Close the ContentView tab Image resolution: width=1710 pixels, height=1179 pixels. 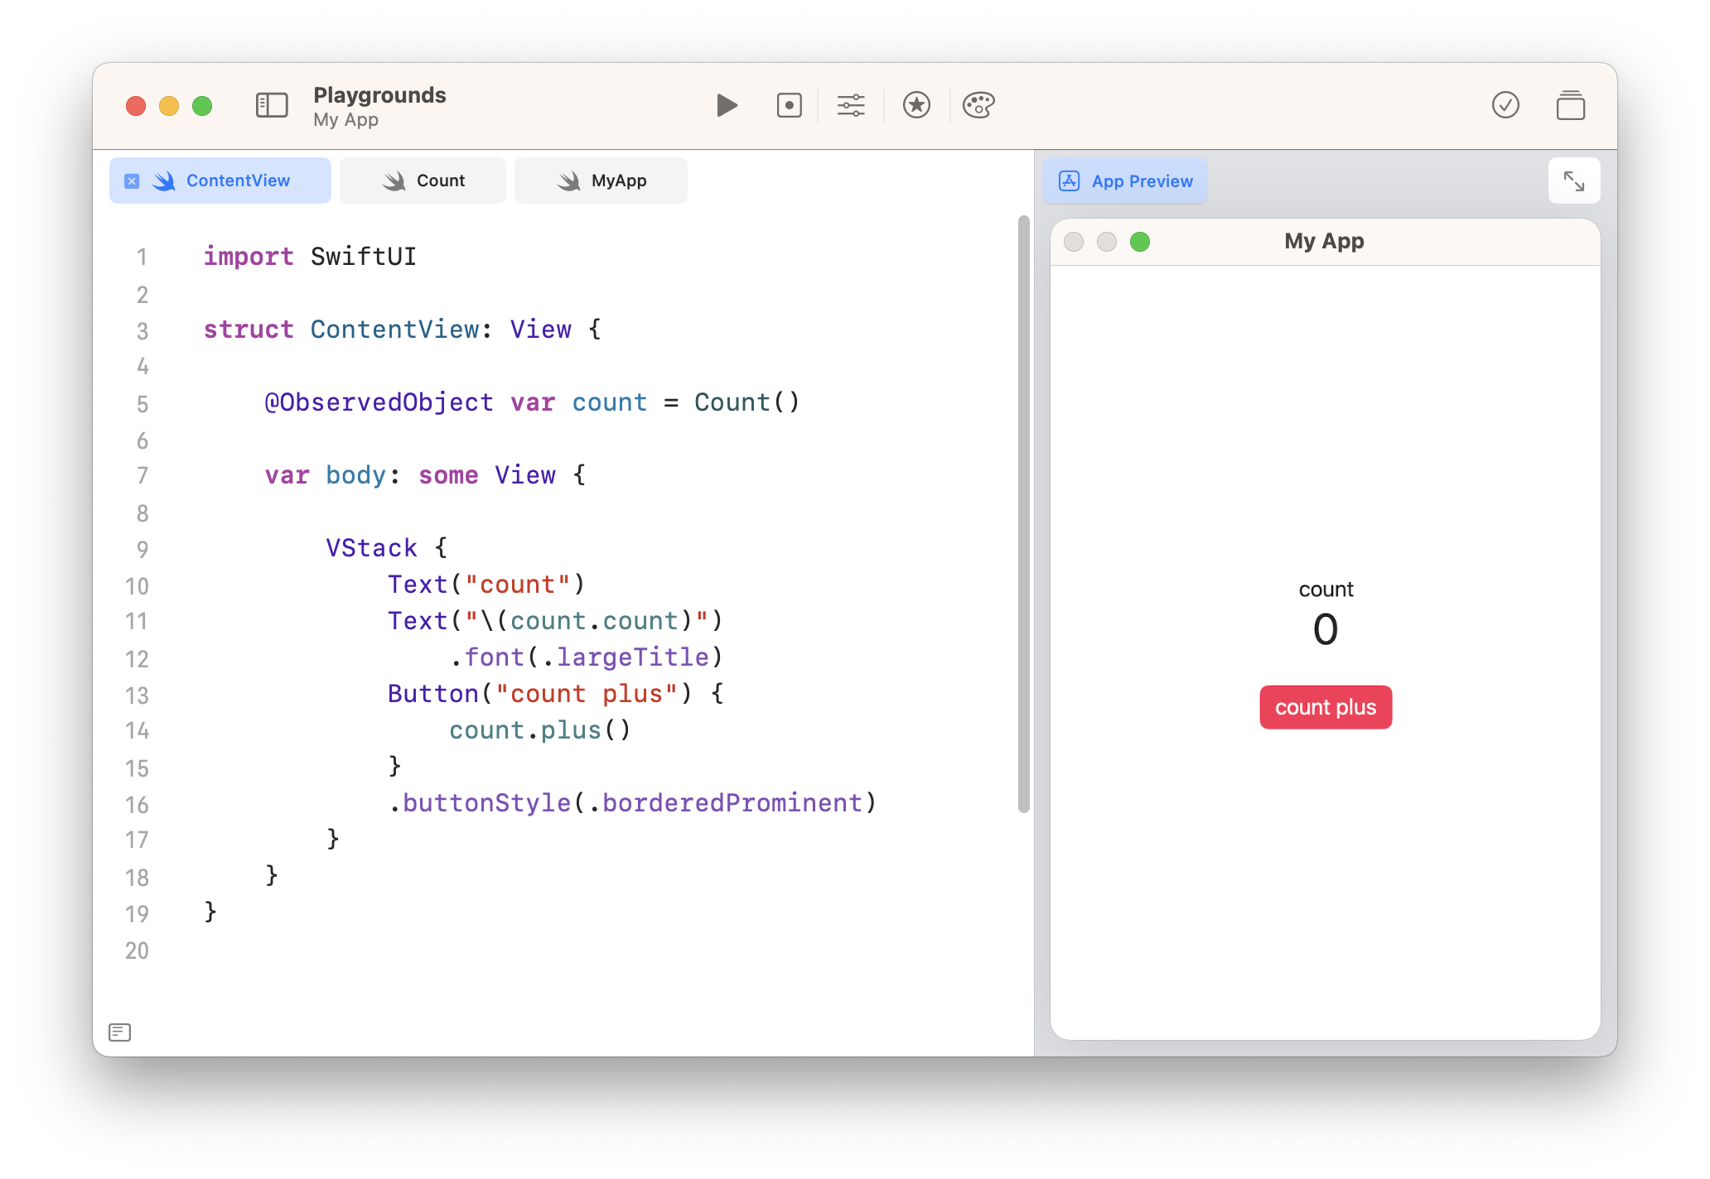[132, 180]
